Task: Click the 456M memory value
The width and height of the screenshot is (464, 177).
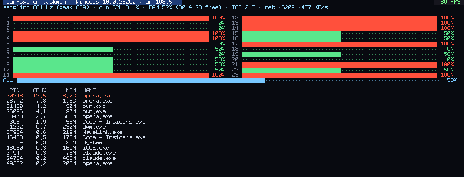Action: (70, 122)
